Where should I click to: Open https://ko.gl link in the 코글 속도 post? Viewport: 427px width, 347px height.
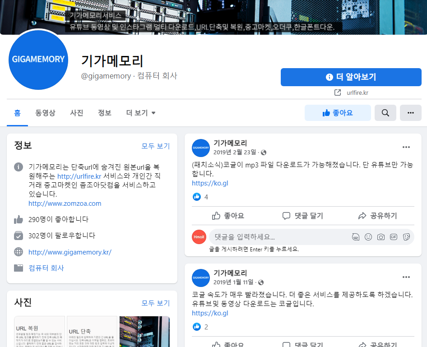point(210,313)
